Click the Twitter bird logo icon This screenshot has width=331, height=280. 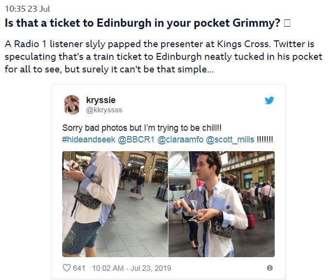tap(269, 101)
